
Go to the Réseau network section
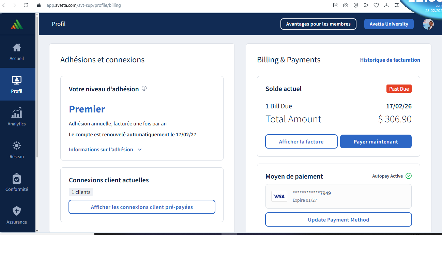tap(17, 146)
